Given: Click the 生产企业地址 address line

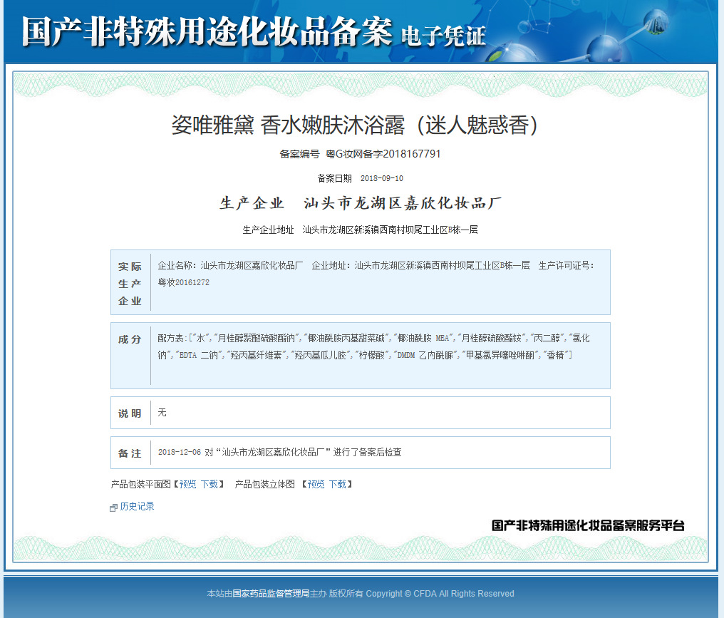Looking at the screenshot, I should [360, 230].
